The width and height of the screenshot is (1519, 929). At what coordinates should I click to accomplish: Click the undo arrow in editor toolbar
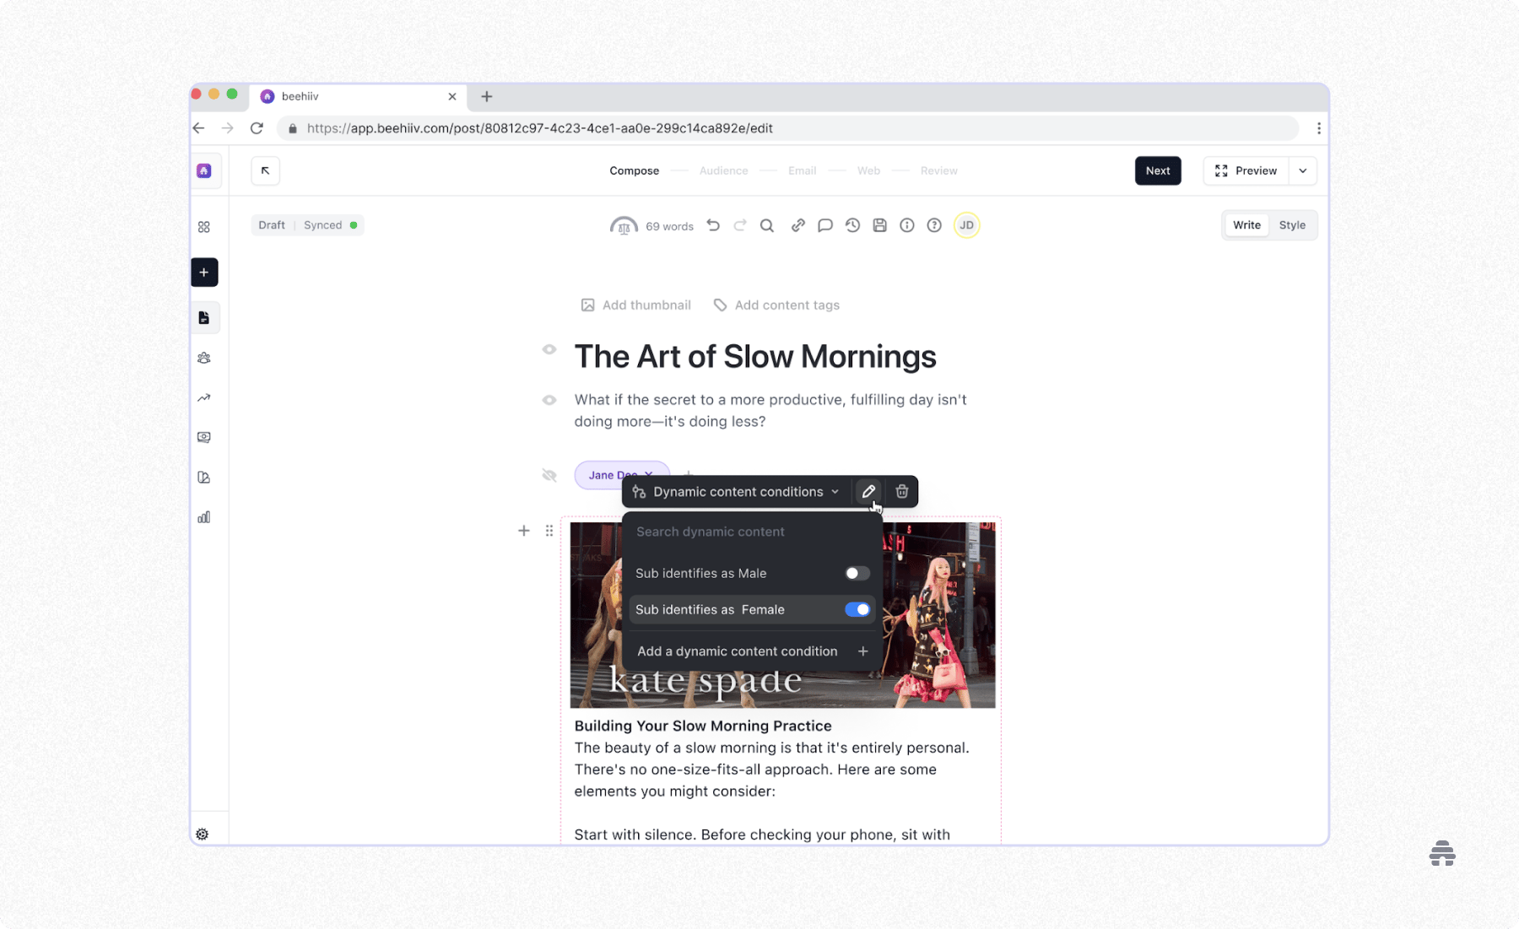click(713, 225)
